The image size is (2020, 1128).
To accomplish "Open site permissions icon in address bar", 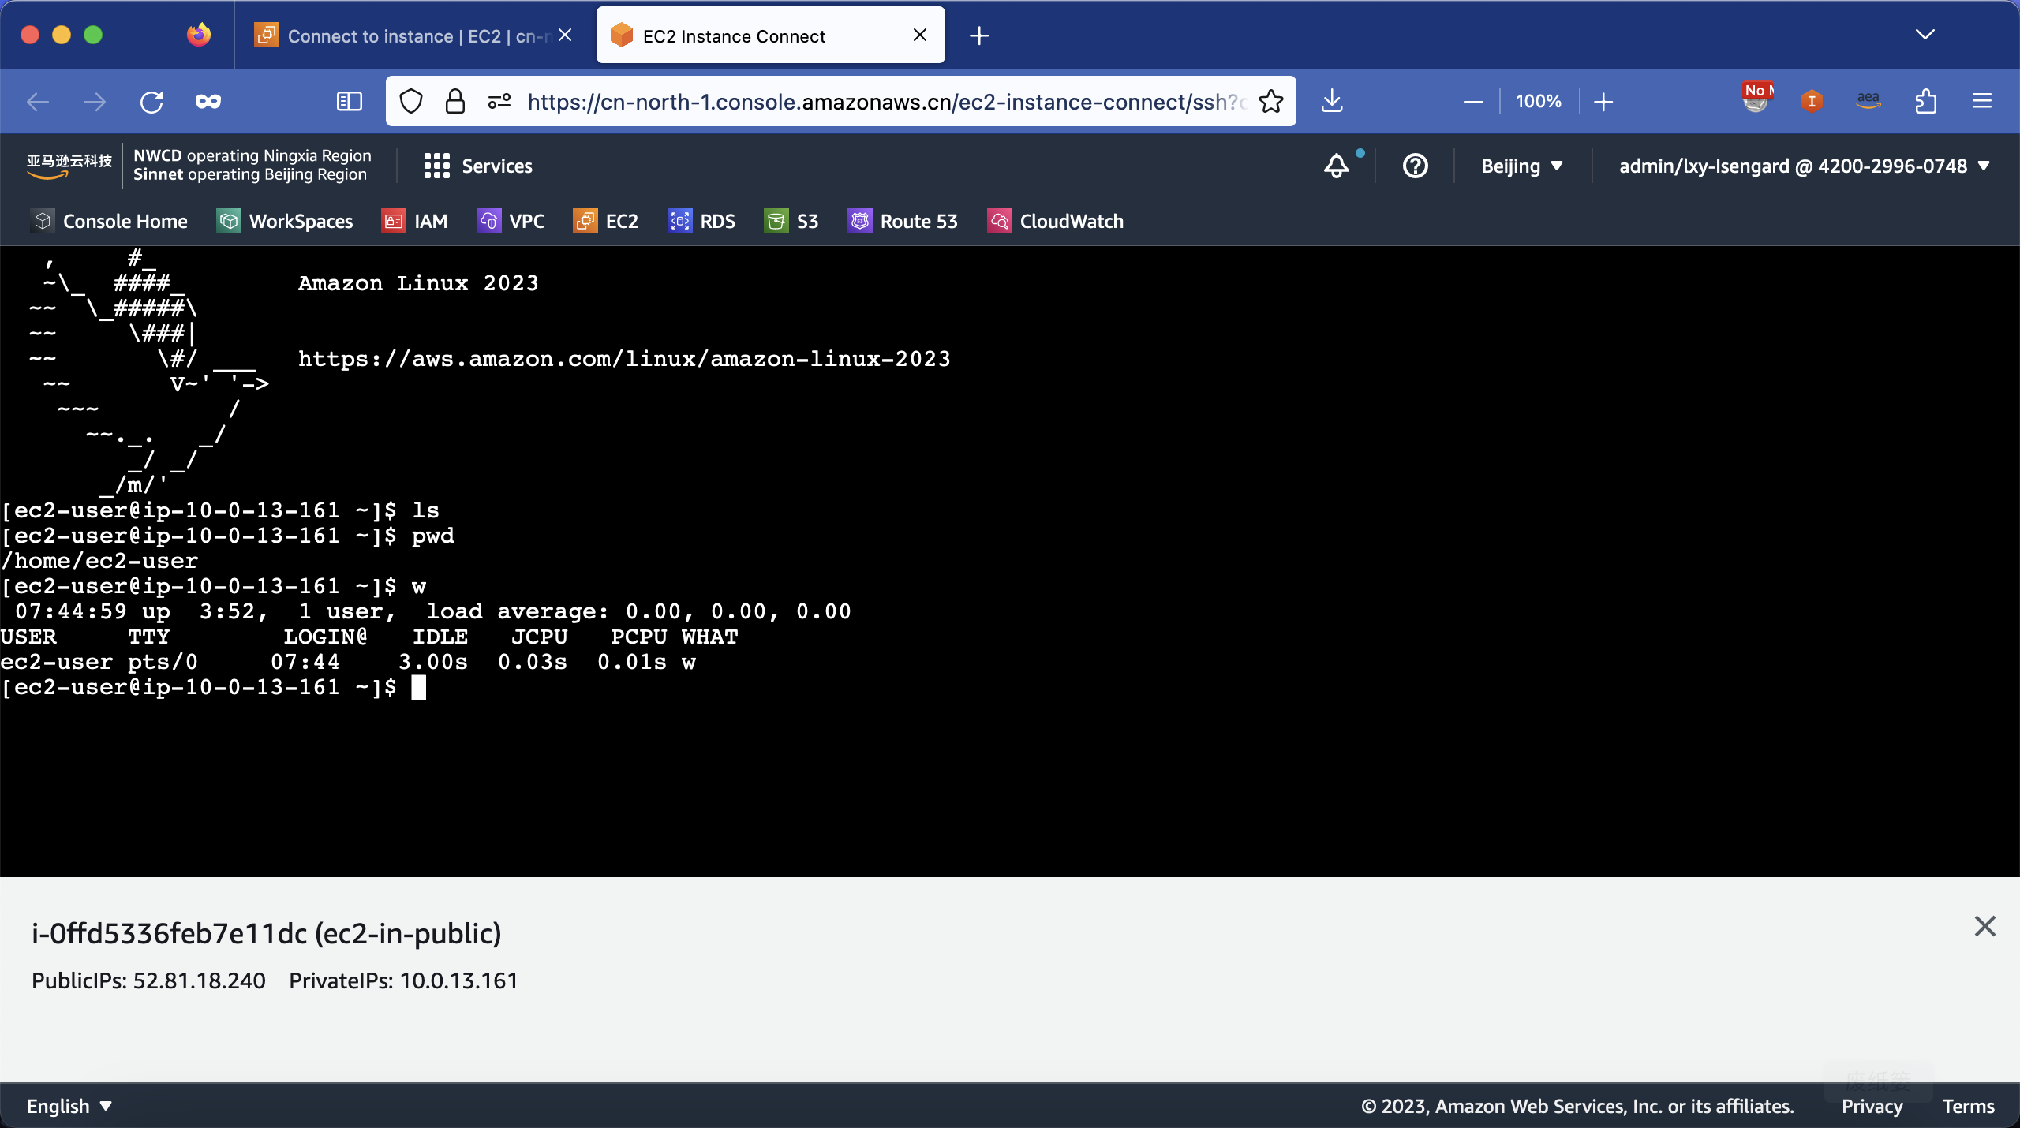I will (x=499, y=102).
